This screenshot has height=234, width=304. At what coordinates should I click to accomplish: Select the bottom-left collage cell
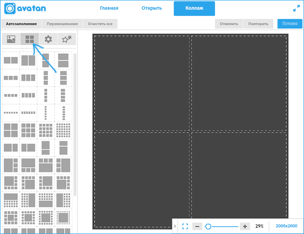pyautogui.click(x=142, y=180)
